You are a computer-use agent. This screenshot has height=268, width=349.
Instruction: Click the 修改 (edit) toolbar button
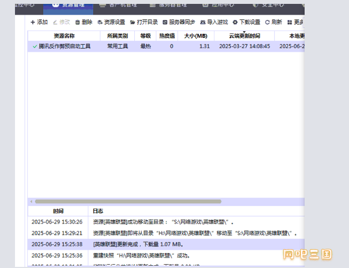62,22
